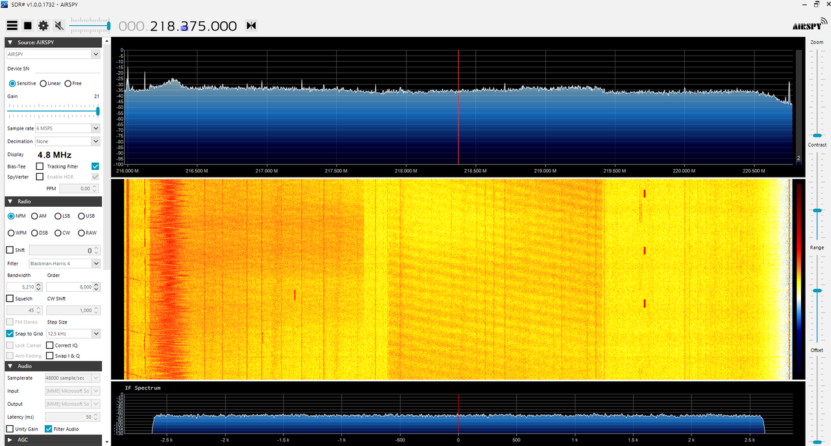Disable the Tracking Filter checkbox
Image resolution: width=831 pixels, height=446 pixels.
point(95,167)
